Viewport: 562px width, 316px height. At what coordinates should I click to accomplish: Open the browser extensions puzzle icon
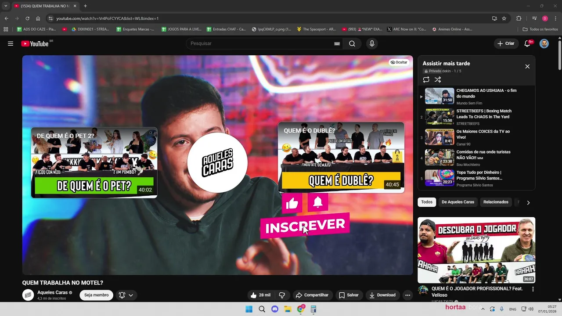click(x=519, y=18)
